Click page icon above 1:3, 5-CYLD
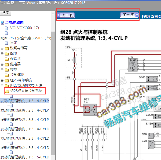The image size is (161, 160). [11, 152]
